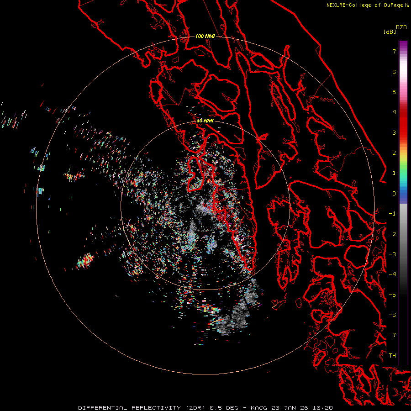Click the 1 value on the color scale

(394, 173)
